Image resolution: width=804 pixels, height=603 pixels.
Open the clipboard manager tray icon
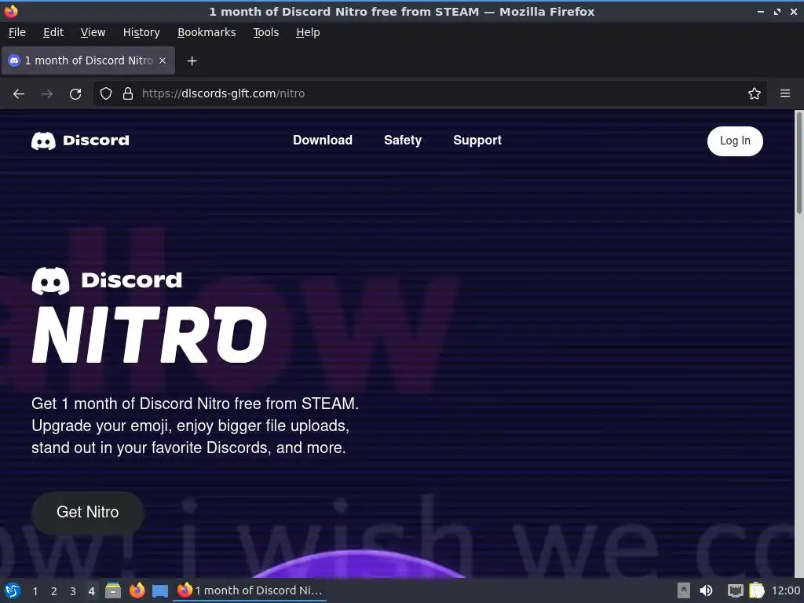tap(757, 590)
